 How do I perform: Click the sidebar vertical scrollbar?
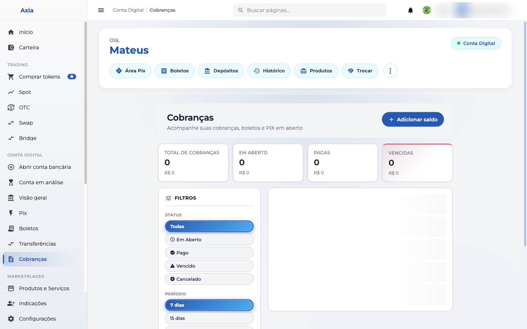click(x=86, y=102)
